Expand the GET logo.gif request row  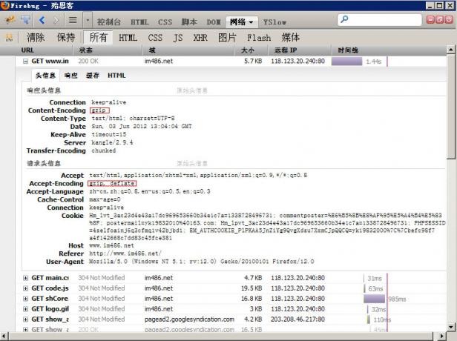coord(26,309)
